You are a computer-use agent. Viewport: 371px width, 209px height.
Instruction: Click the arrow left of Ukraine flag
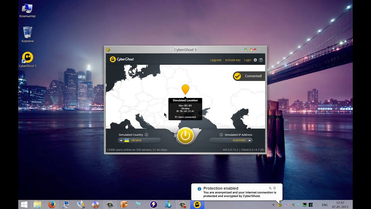121,140
